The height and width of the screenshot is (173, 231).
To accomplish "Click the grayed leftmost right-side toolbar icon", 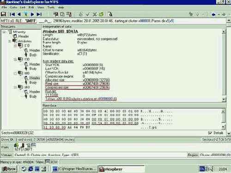I will pos(191,14).
